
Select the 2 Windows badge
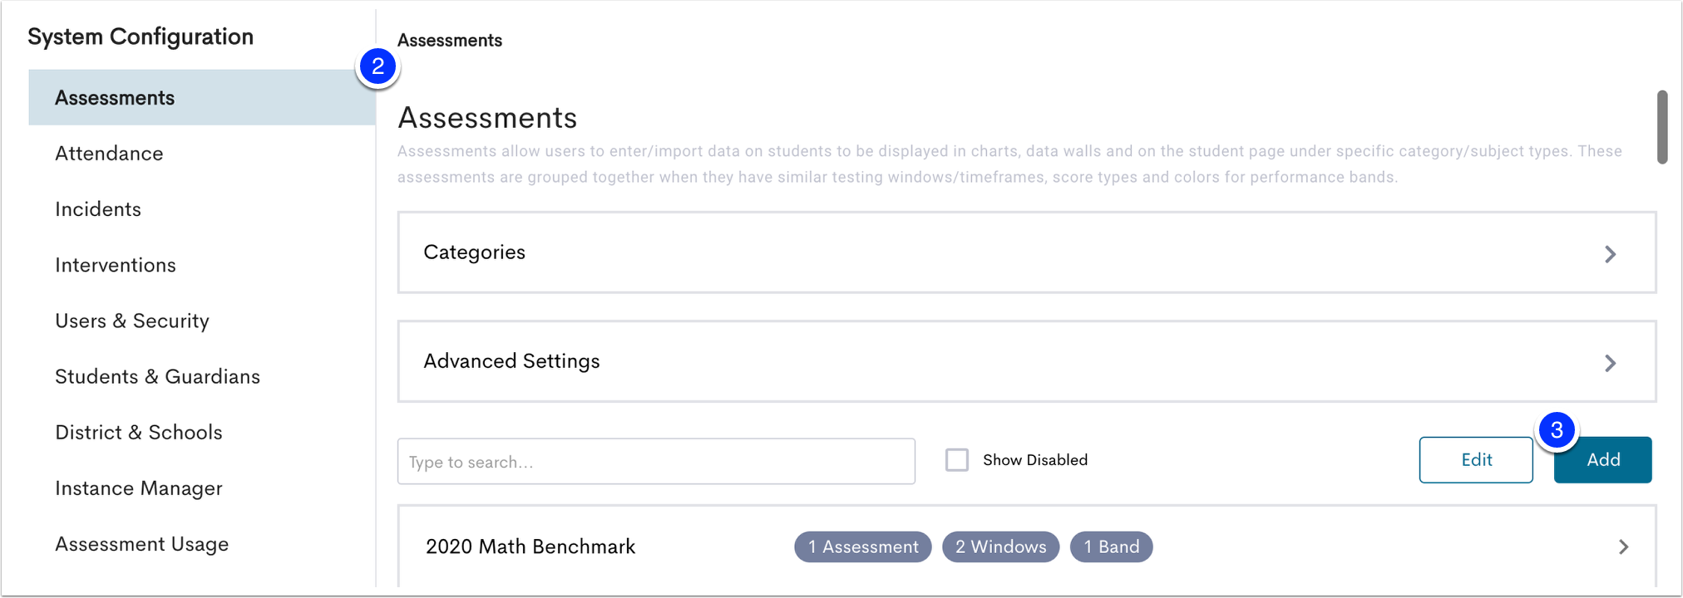pyautogui.click(x=1000, y=547)
